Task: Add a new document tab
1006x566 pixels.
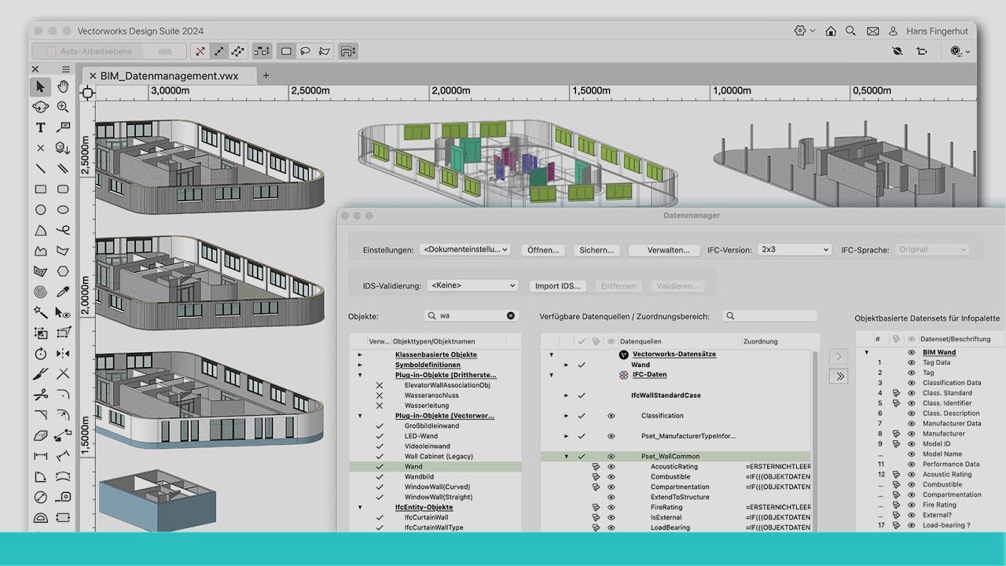Action: [266, 75]
